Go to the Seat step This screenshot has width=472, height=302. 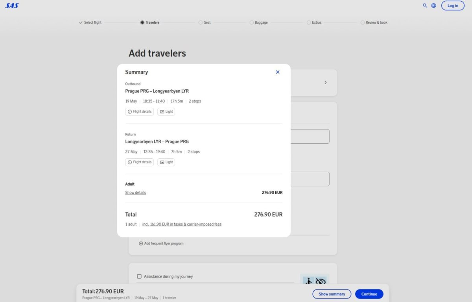click(204, 22)
